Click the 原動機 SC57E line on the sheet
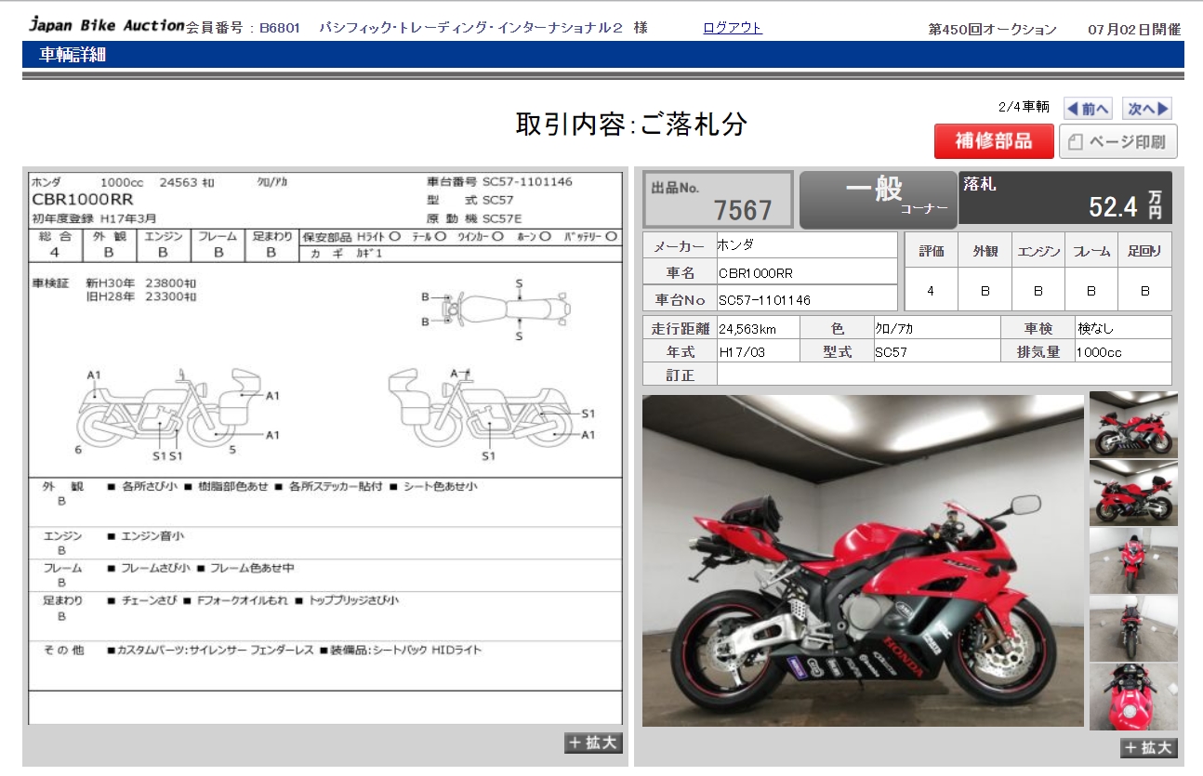This screenshot has height=776, width=1203. coord(475,218)
